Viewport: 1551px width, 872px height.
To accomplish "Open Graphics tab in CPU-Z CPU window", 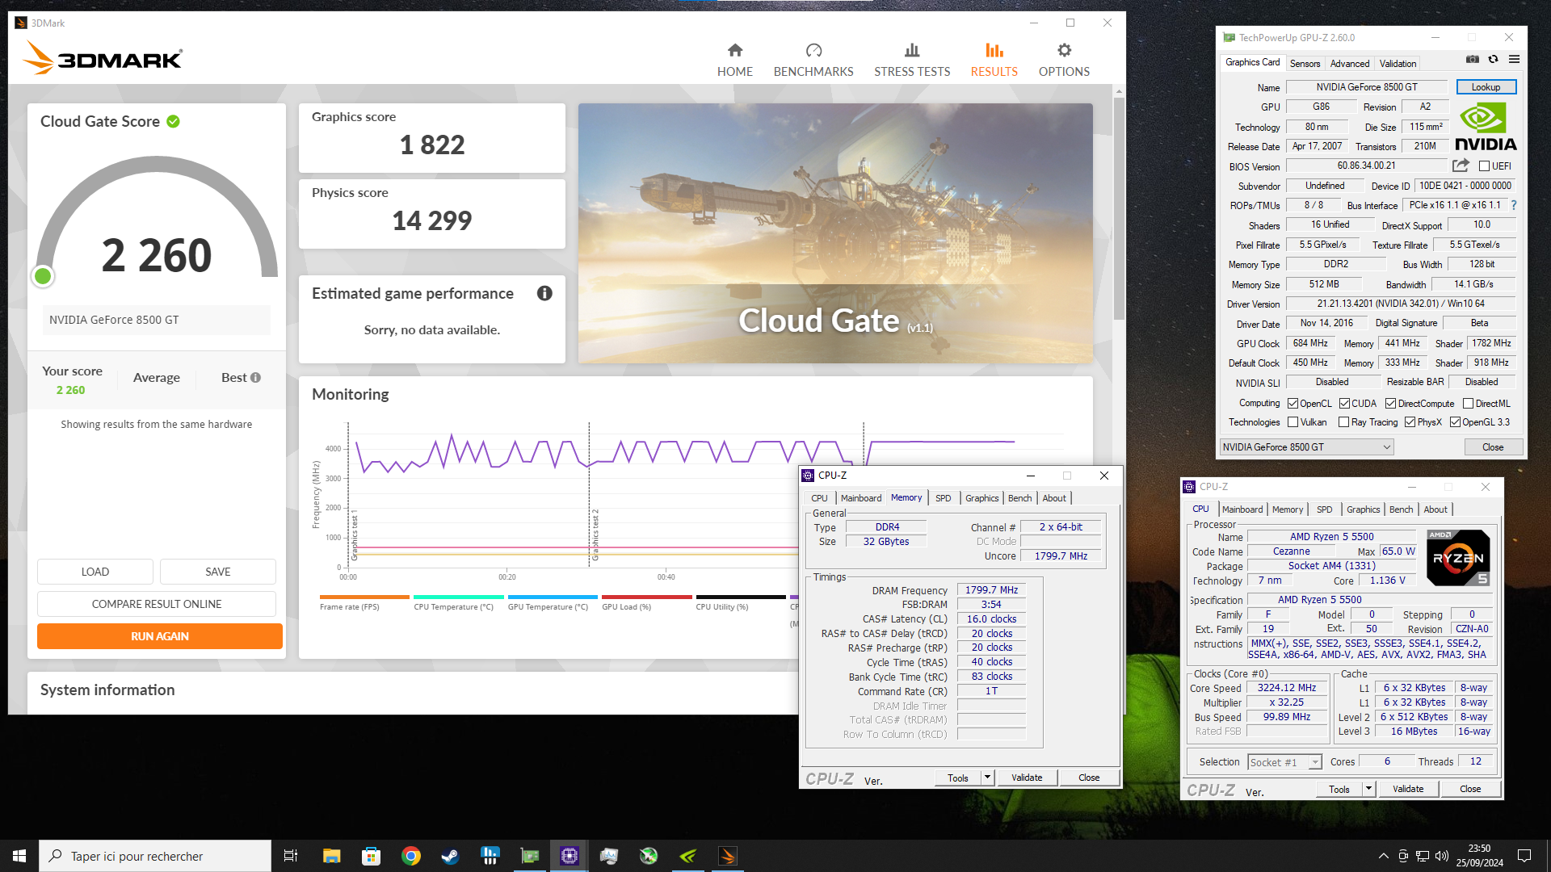I will point(1363,509).
